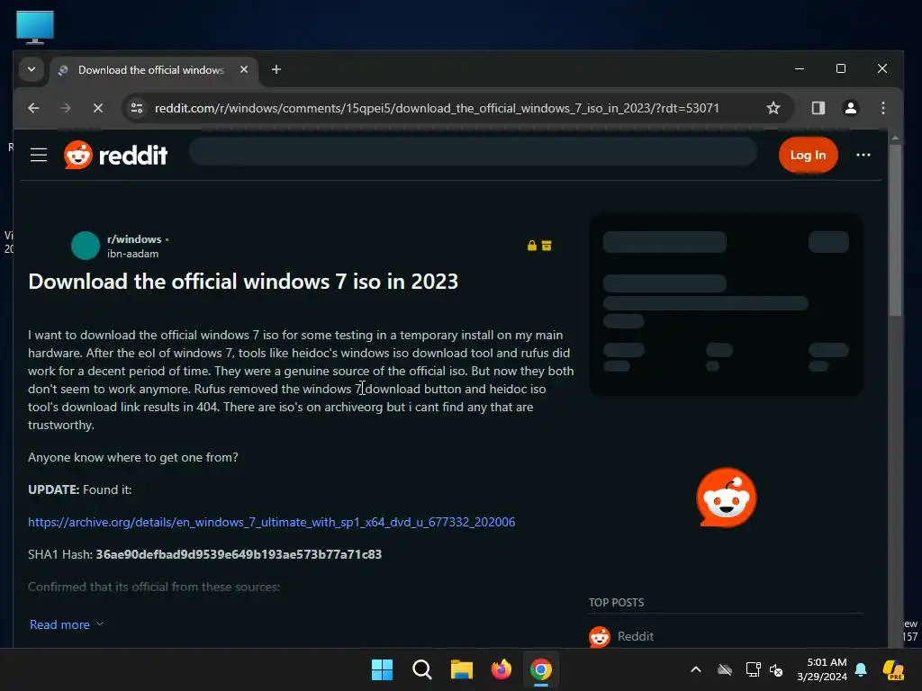Click the large Snoo chat bubble graphic

click(727, 497)
